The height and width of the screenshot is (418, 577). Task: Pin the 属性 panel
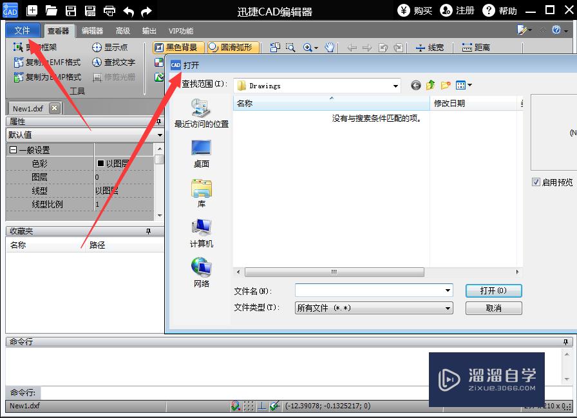[x=158, y=122]
